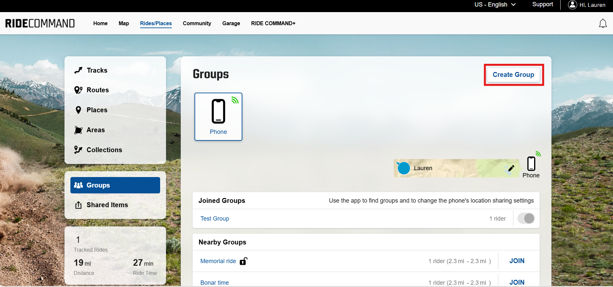Viewport: 613px width, 287px height.
Task: Click the Tracks icon in sidebar
Action: [x=78, y=70]
